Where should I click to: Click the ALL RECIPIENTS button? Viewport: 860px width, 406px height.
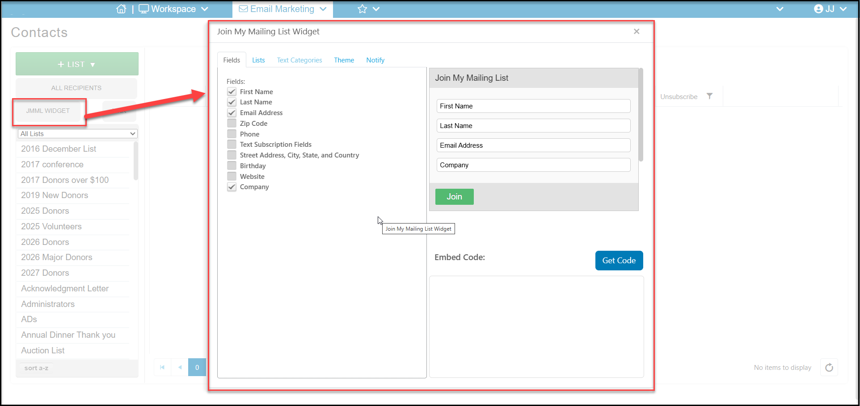pos(76,88)
